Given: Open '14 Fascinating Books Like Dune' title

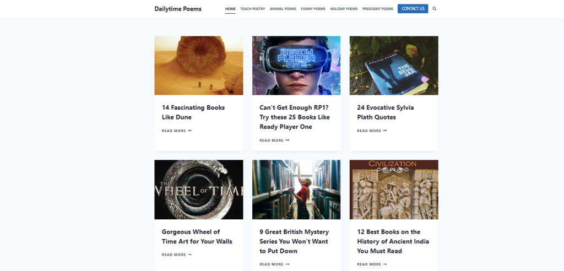Looking at the screenshot, I should click(193, 112).
